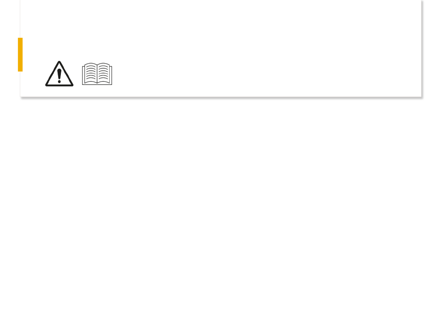438x329 pixels.
Task: Click the left page of the book icon
Action: tap(90, 73)
